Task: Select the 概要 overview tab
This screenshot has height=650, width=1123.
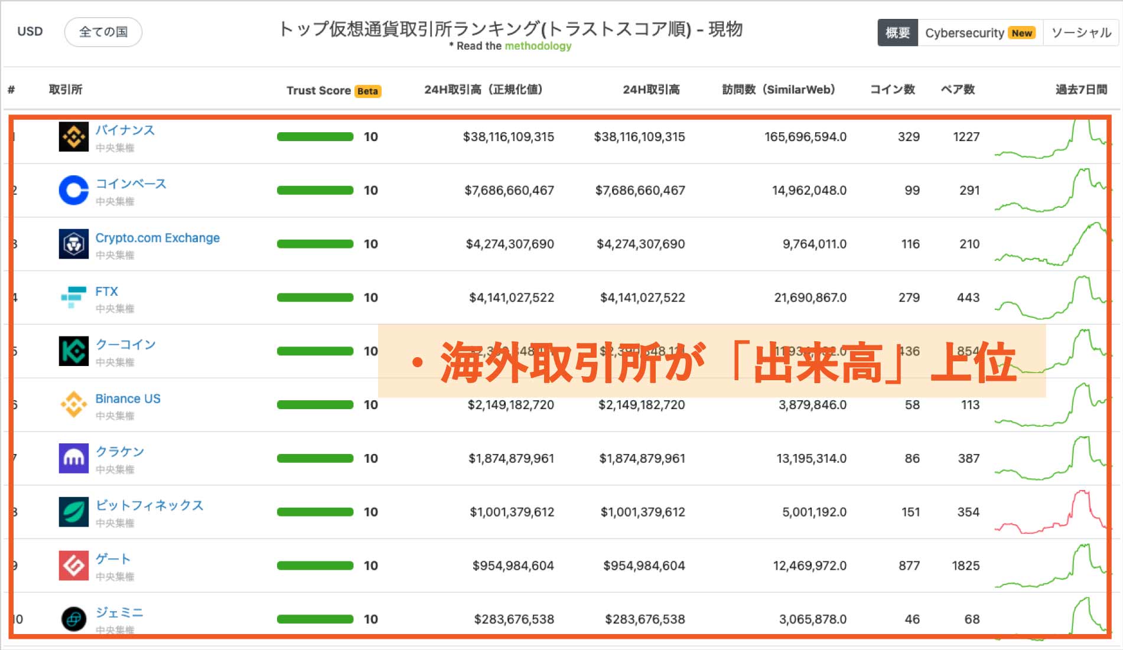Action: click(897, 33)
